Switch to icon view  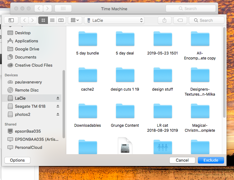coord(43,20)
